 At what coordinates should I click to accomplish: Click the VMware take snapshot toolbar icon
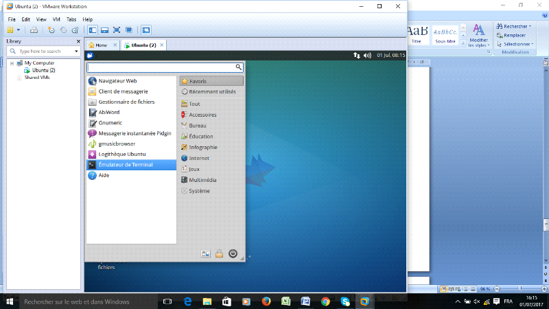pos(51,30)
